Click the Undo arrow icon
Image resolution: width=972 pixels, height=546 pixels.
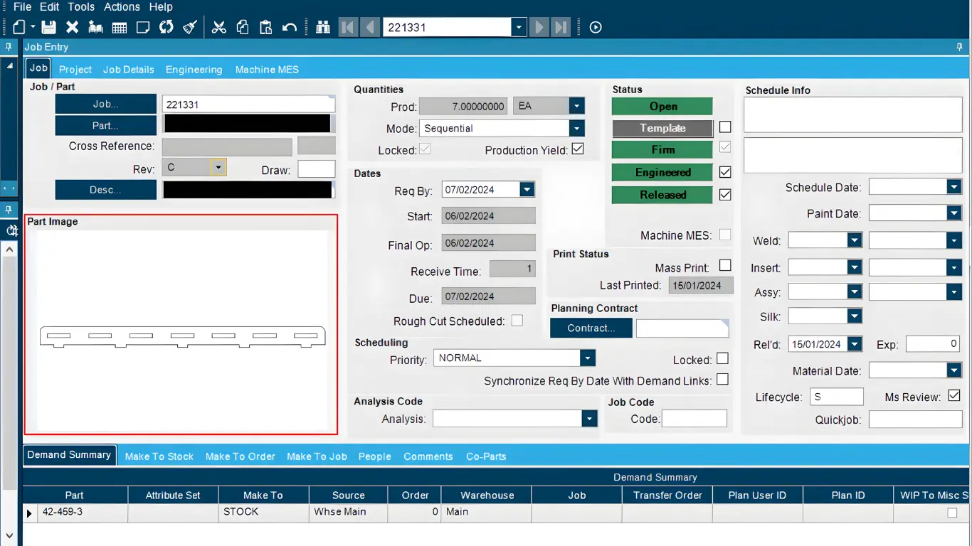click(x=289, y=28)
